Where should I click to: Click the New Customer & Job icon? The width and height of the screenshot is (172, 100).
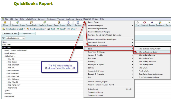tap(4, 29)
